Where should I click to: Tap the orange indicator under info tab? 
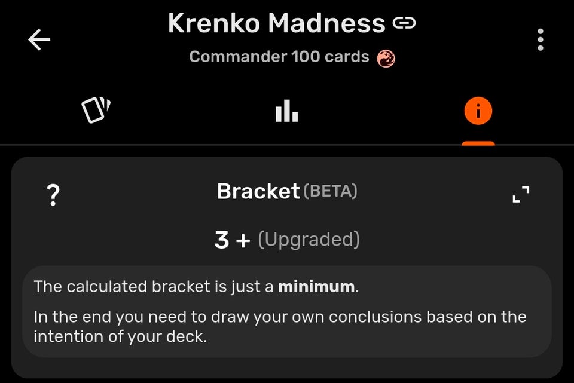[x=478, y=143]
